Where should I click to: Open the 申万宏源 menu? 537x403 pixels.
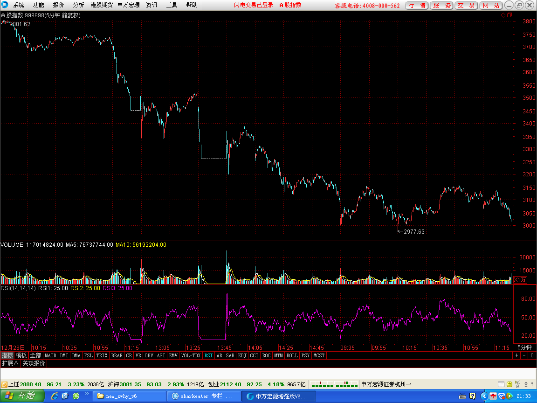[x=129, y=5]
